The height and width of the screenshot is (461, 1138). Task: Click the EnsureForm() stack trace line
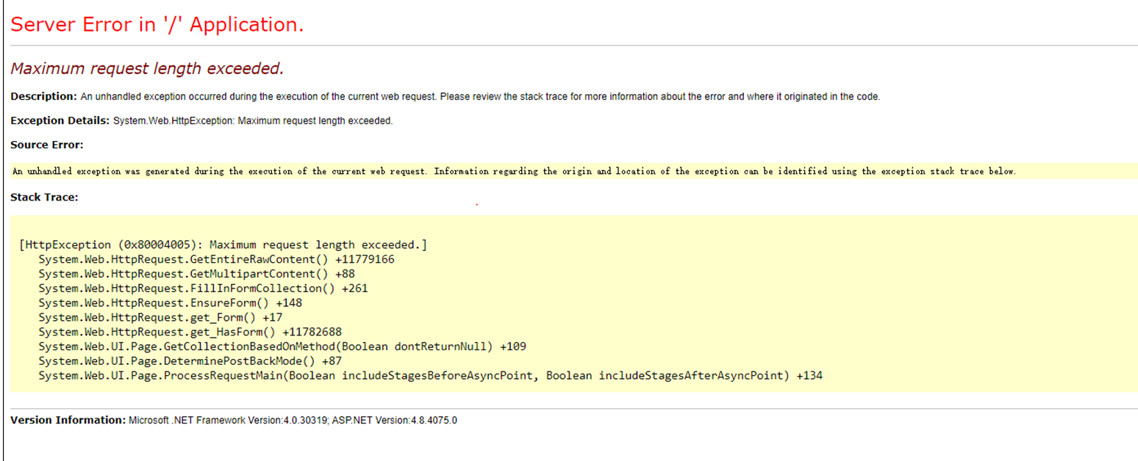tap(170, 302)
